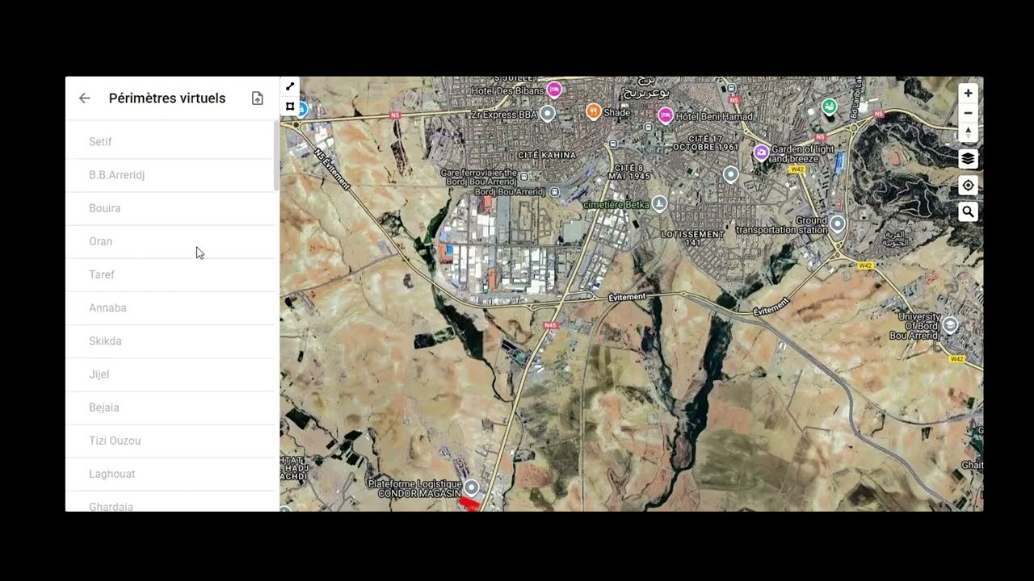Select the Setif geofence

coord(170,142)
